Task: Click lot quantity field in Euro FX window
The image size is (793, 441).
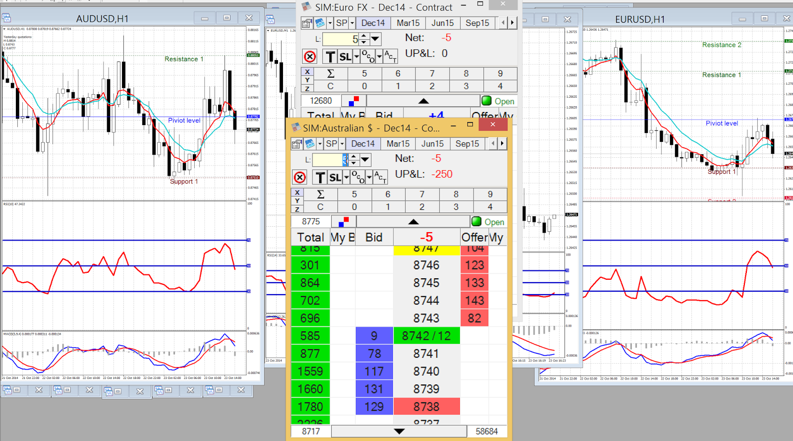Action: tap(340, 39)
